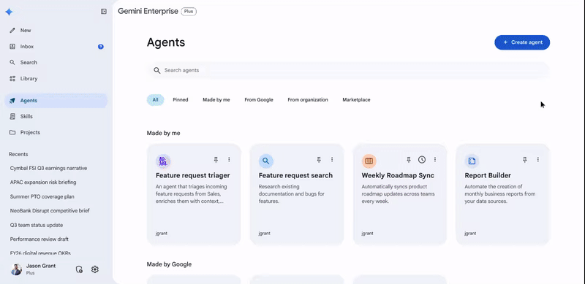Click the pencil icon beside New
The height and width of the screenshot is (284, 585).
[12, 30]
